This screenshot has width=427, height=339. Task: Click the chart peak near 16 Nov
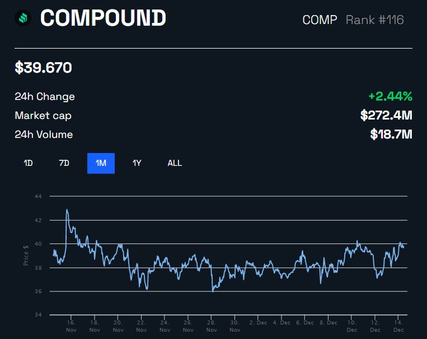pos(67,210)
